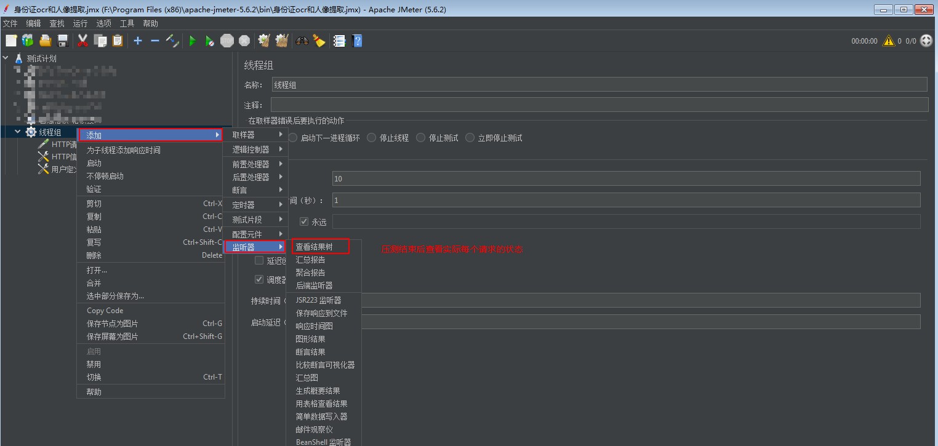This screenshot has height=446, width=938.
Task: Open the 编辑 menu
Action: click(33, 23)
